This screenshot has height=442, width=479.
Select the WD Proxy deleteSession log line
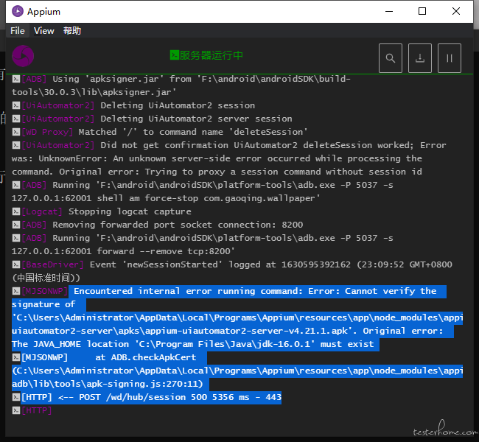(x=159, y=132)
